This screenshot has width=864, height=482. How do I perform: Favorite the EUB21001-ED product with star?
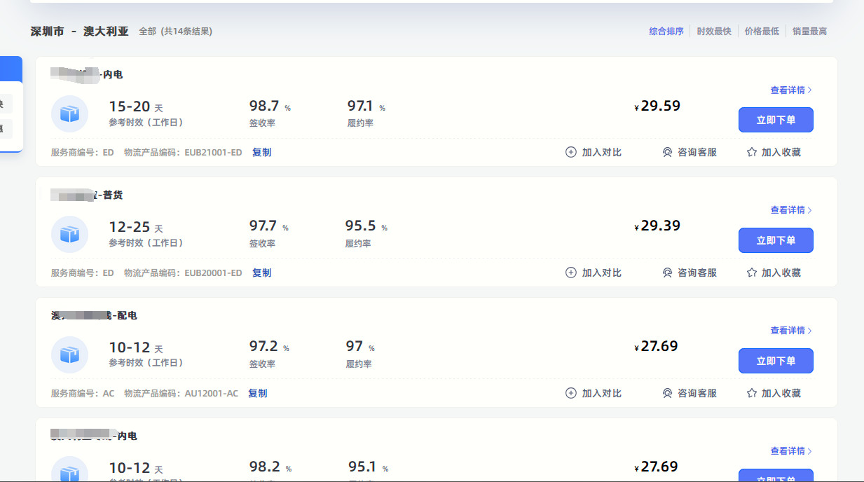tap(774, 152)
